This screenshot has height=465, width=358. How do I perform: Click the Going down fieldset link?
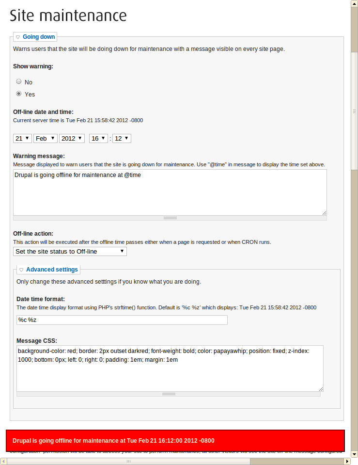[x=39, y=37]
